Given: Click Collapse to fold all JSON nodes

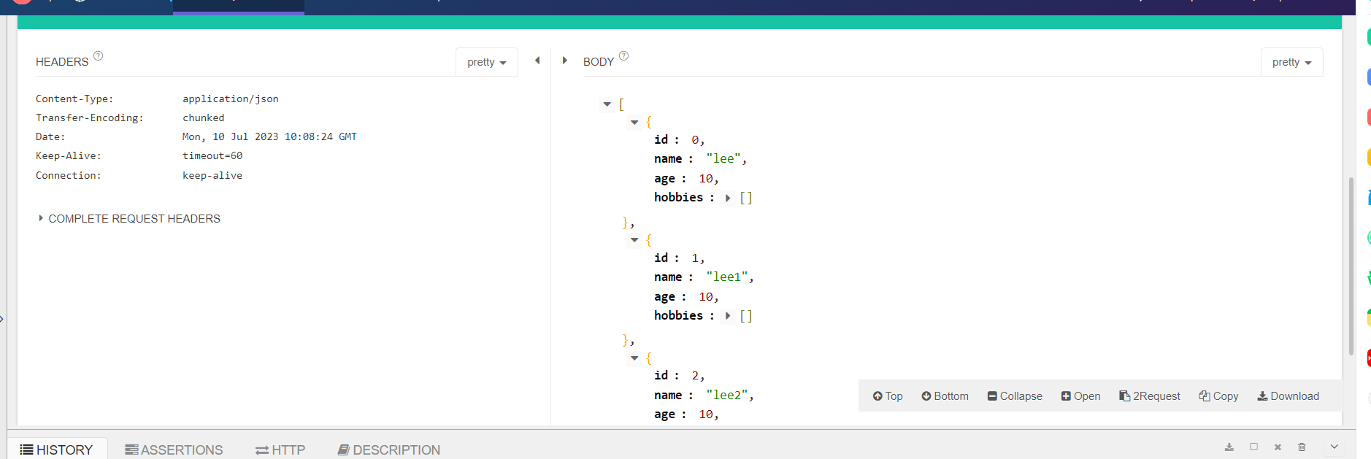Looking at the screenshot, I should [1015, 396].
